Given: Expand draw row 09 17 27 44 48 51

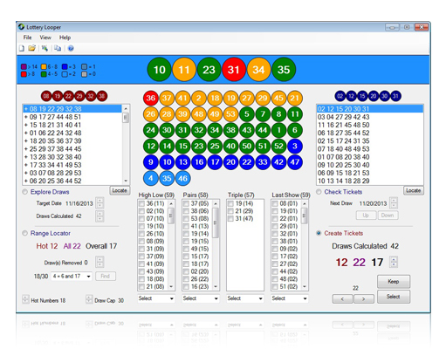Looking at the screenshot, I should click(26, 117).
